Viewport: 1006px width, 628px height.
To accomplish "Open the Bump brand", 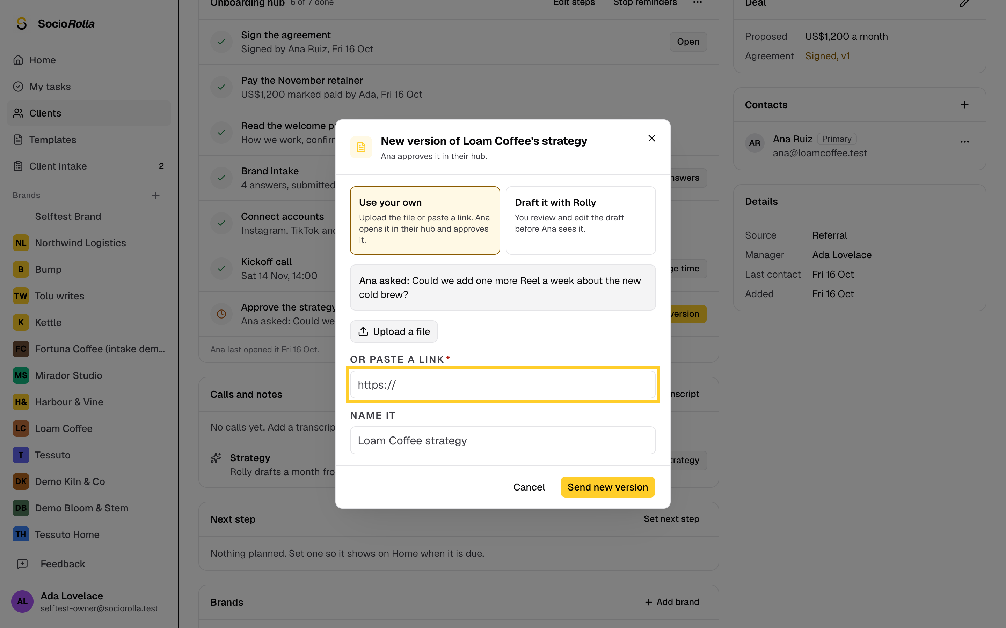I will point(89,270).
